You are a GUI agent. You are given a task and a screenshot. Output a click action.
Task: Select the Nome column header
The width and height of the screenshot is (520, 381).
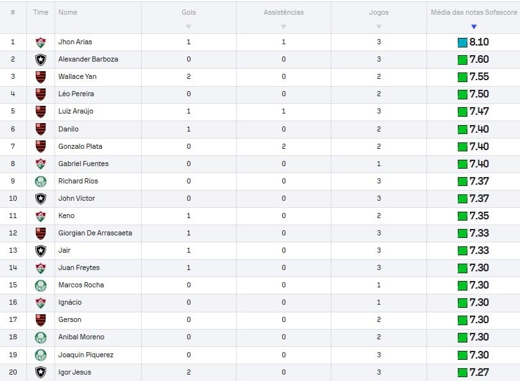pos(68,12)
